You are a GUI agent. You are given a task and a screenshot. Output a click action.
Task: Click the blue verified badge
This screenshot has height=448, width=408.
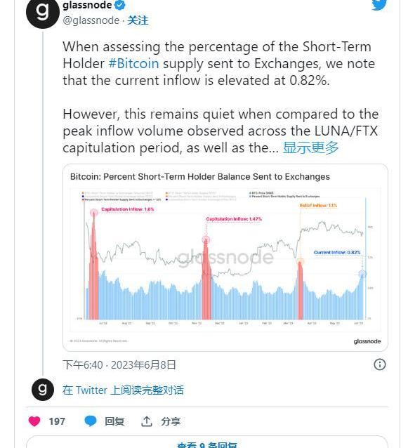pyautogui.click(x=119, y=5)
